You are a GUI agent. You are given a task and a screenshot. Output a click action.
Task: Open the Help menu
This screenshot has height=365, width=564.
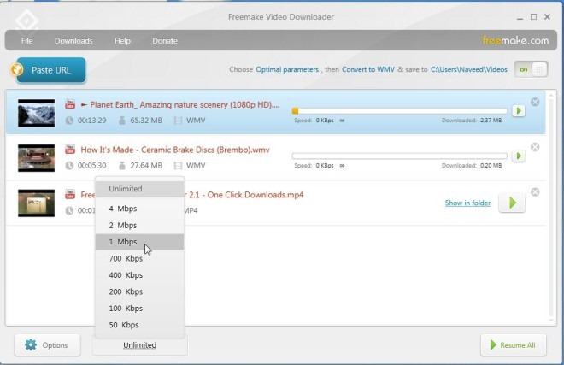pyautogui.click(x=122, y=41)
